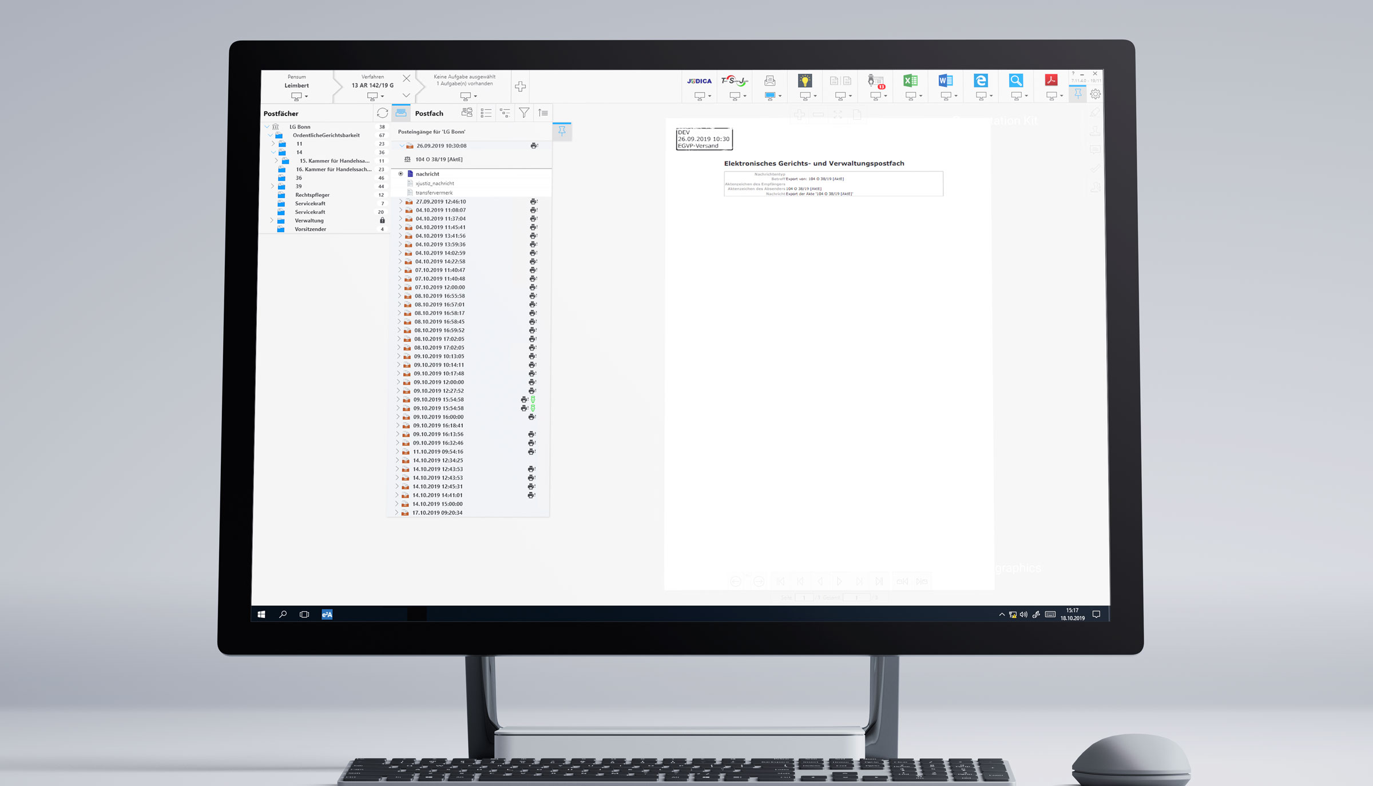Expand folder 11 in the tree
This screenshot has height=786, width=1373.
(x=273, y=144)
